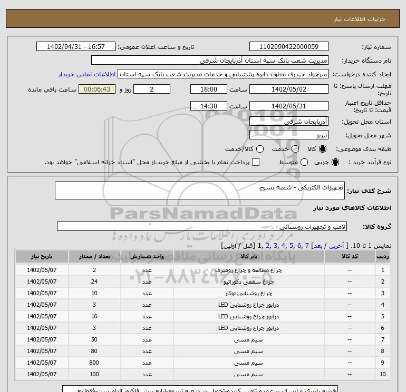Select the کالا radio button
Viewport: 406px width, 392px height.
(x=323, y=149)
